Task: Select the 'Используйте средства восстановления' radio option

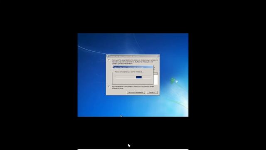Action: [x=109, y=60]
